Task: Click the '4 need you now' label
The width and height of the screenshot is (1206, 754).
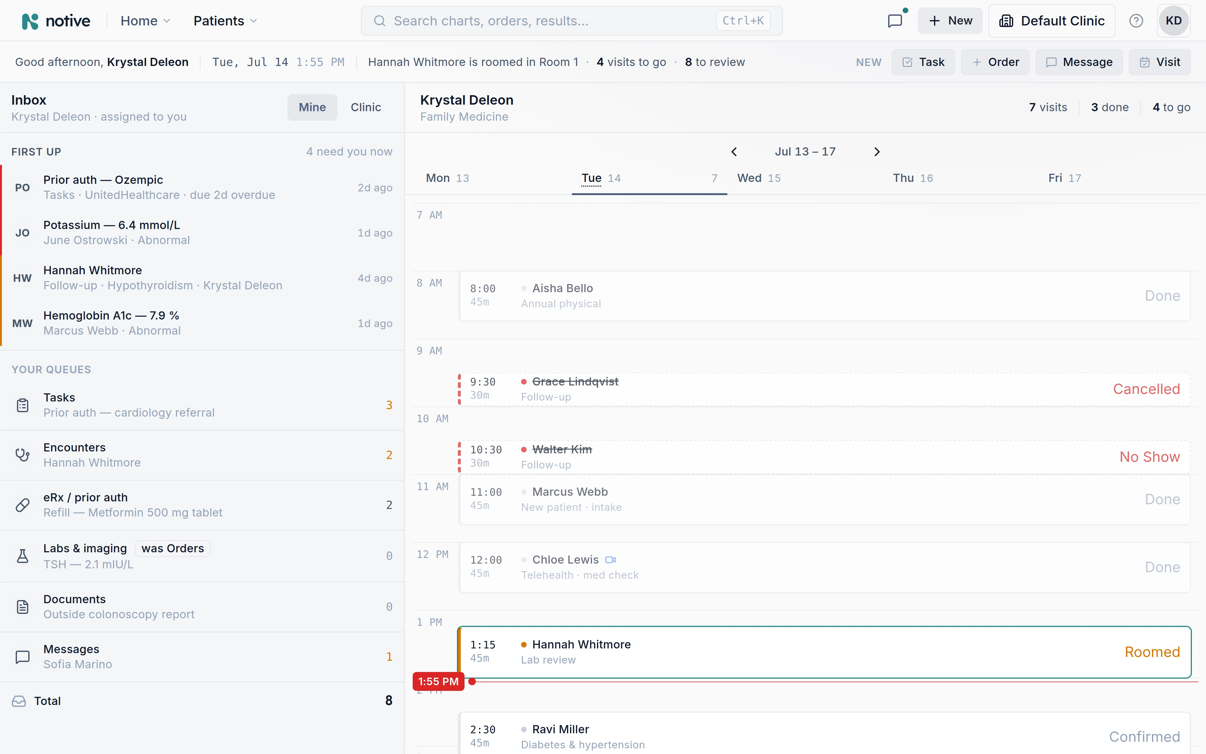Action: 349,152
